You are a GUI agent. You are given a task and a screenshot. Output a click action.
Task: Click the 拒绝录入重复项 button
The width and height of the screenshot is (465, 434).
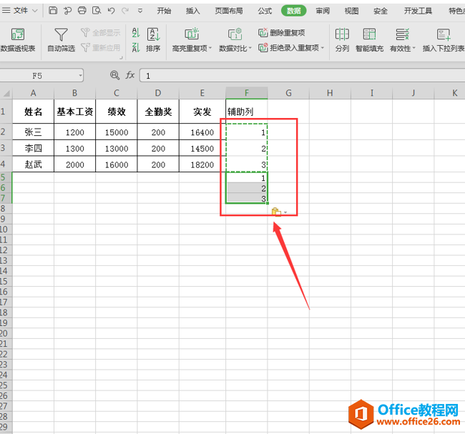click(x=291, y=48)
